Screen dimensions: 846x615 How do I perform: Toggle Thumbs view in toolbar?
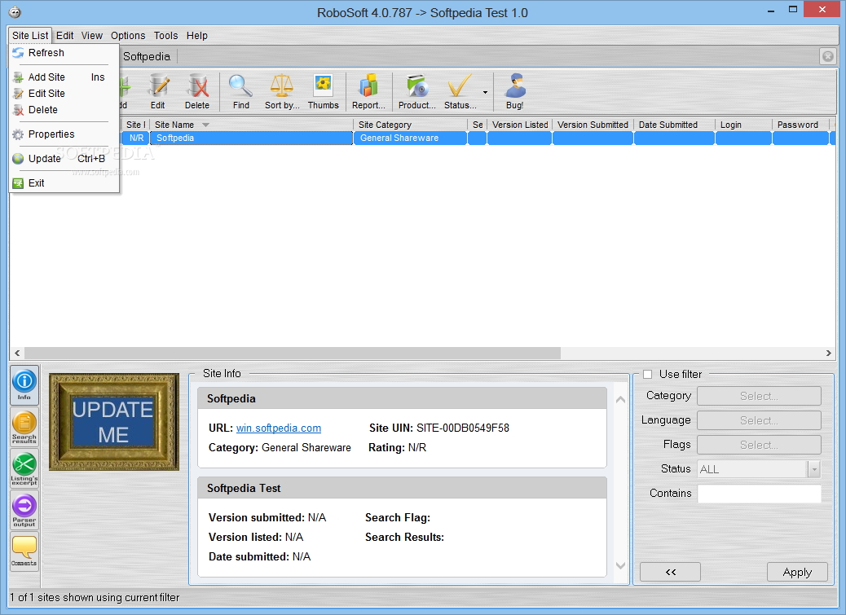324,91
